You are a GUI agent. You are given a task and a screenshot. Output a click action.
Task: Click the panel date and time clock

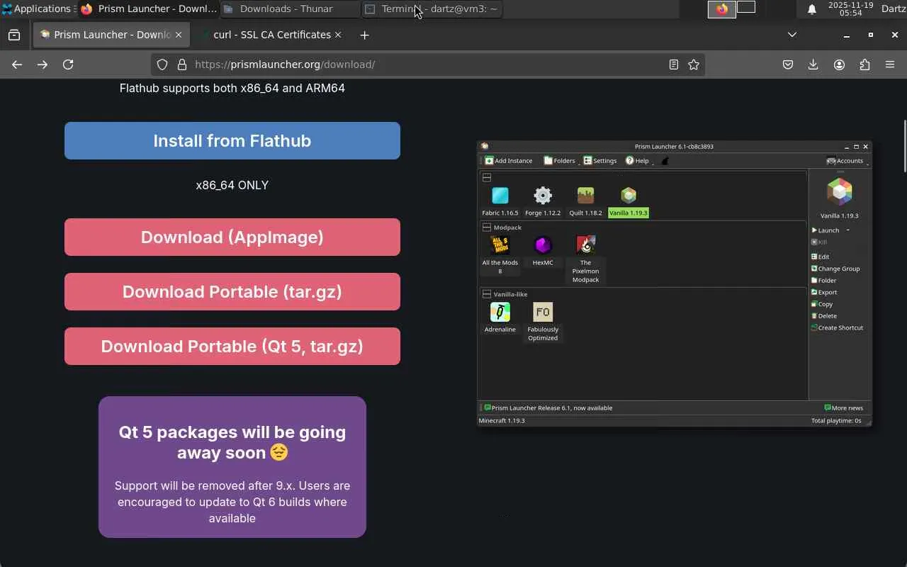point(850,9)
